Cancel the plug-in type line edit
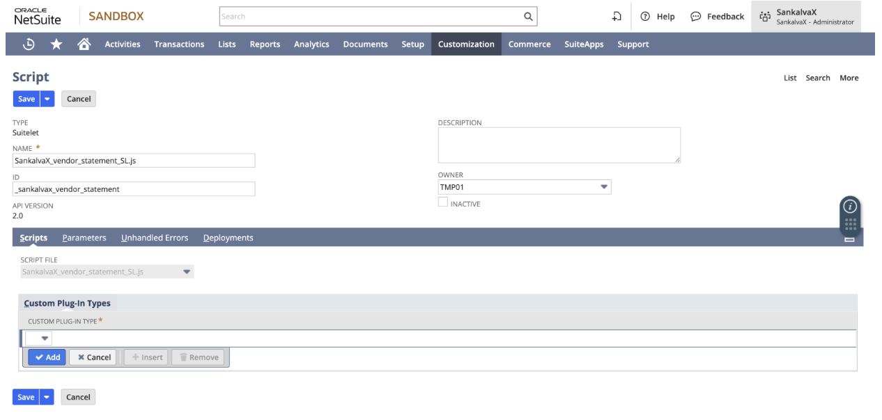This screenshot has width=882, height=420. coord(94,357)
